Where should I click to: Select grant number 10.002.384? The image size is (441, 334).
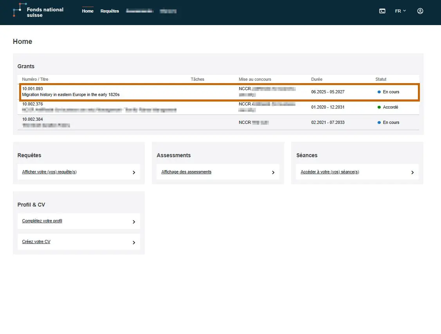[x=32, y=119]
